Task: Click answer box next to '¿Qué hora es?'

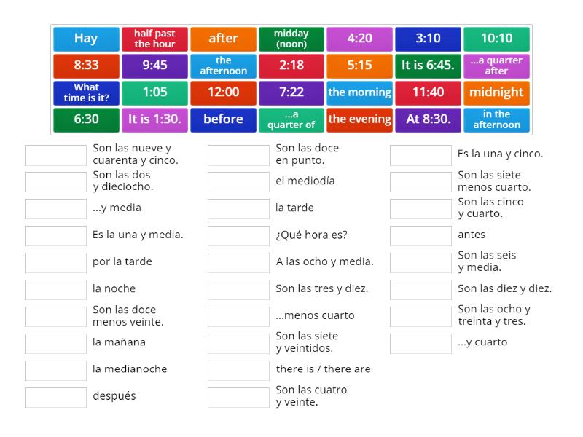Action: [238, 235]
